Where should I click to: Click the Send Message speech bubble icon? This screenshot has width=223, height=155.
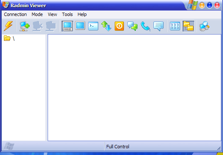coord(159,26)
